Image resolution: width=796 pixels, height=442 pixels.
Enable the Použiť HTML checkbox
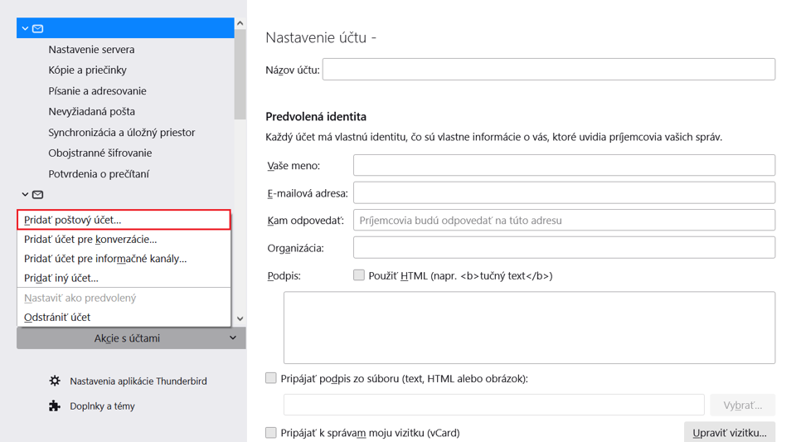point(359,275)
